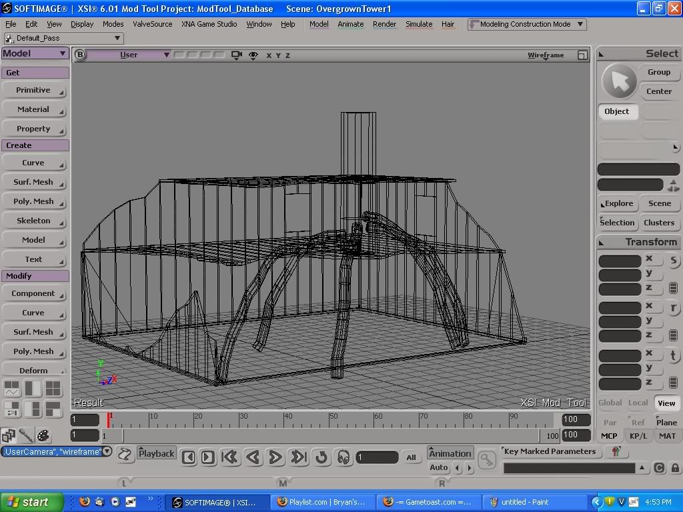Click the red frame marker on timeline
The width and height of the screenshot is (683, 512).
point(109,420)
